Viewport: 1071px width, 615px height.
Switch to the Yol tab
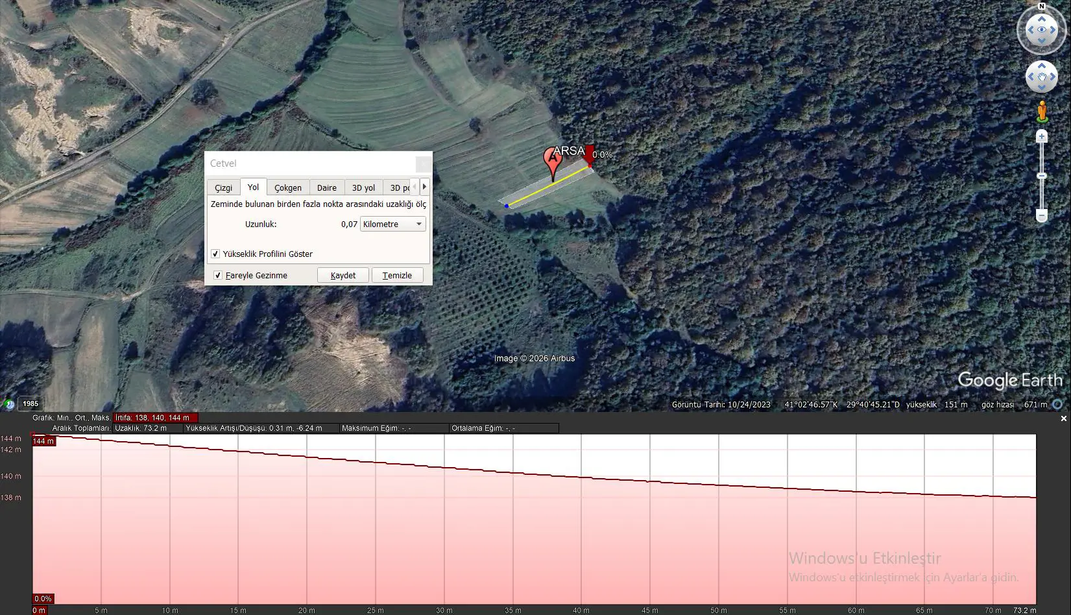click(x=253, y=187)
